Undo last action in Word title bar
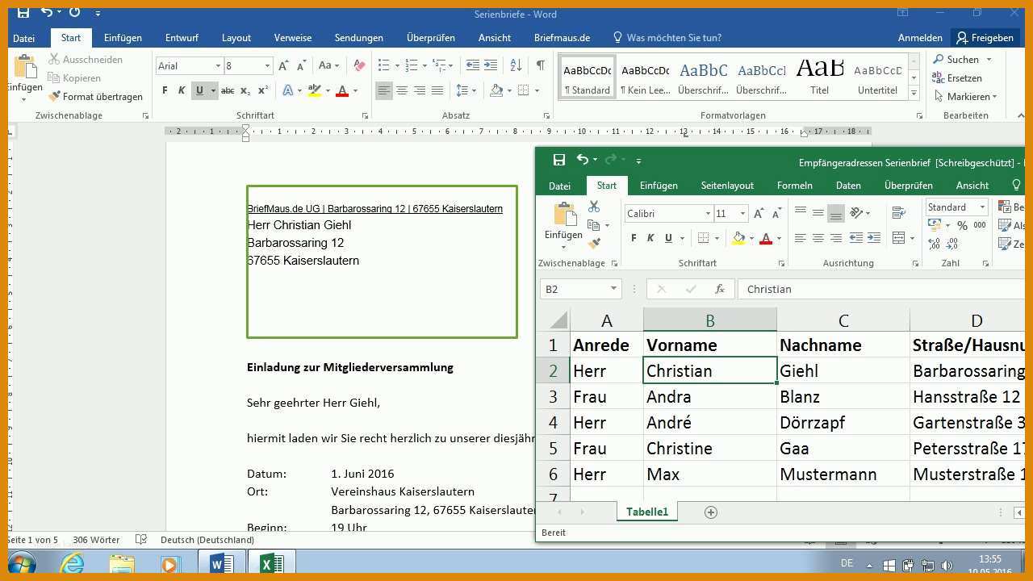 point(46,12)
